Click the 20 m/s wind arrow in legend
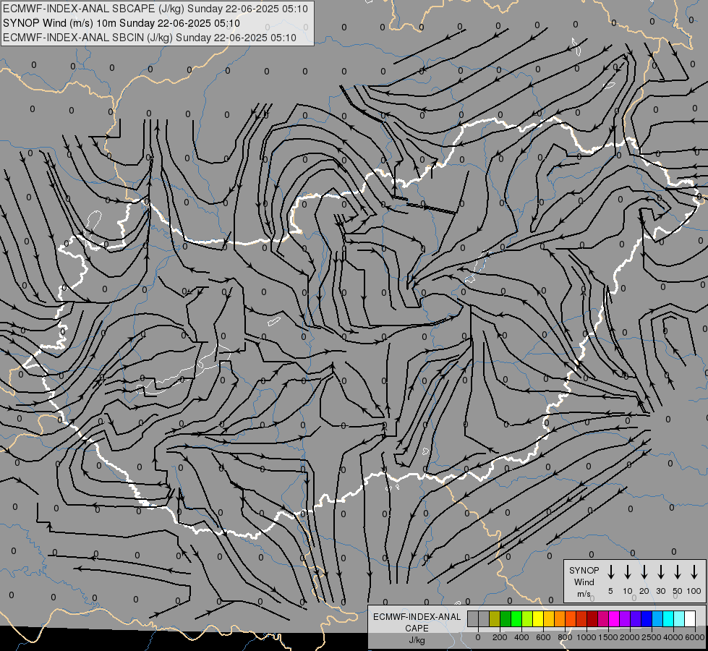 point(644,571)
